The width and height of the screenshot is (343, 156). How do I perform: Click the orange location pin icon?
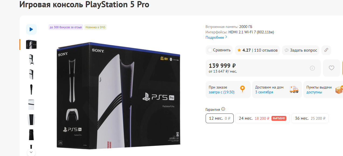pos(242,89)
